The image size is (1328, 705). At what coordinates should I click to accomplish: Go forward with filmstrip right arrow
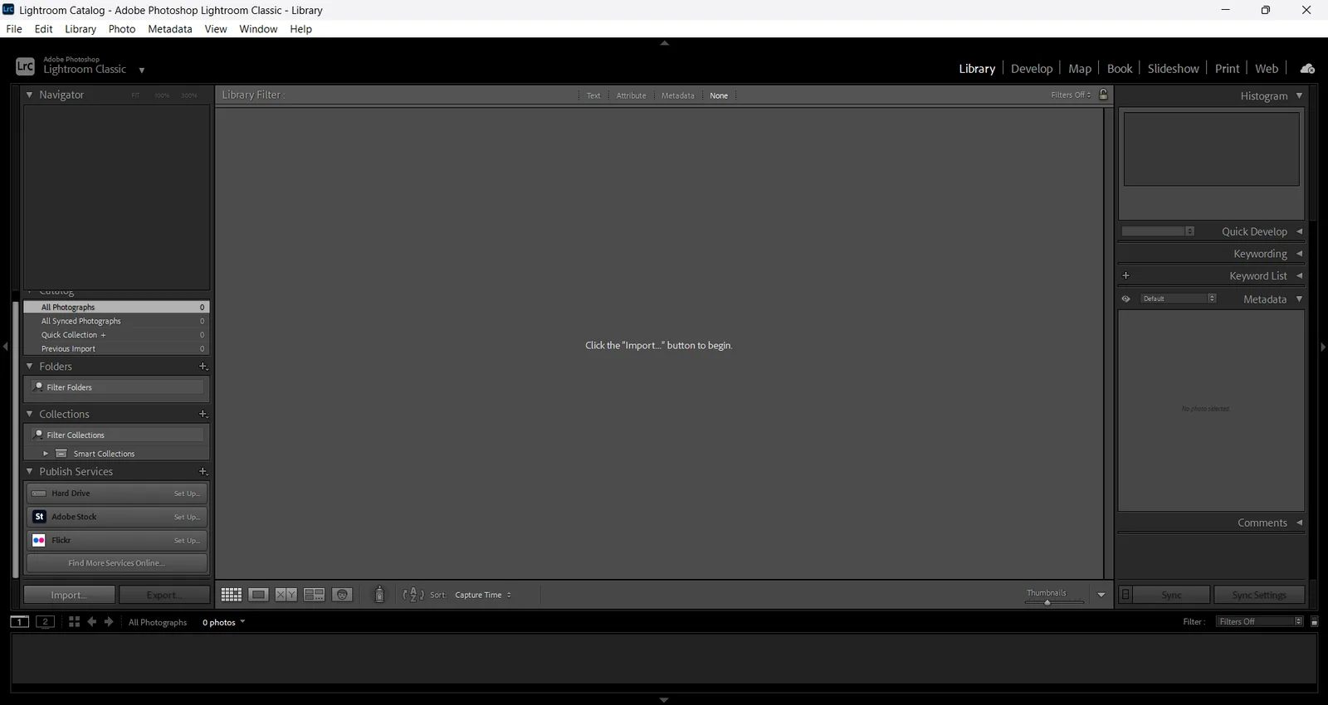point(109,622)
